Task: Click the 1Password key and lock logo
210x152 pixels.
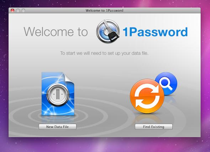Action: coord(108,31)
